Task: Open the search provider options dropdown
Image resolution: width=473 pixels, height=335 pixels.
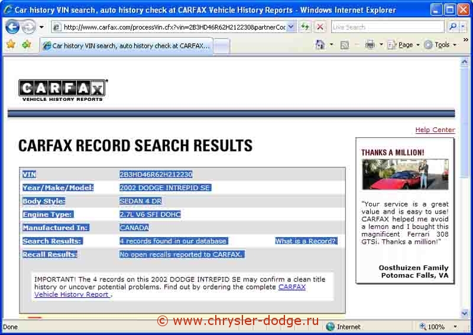Action: click(463, 27)
